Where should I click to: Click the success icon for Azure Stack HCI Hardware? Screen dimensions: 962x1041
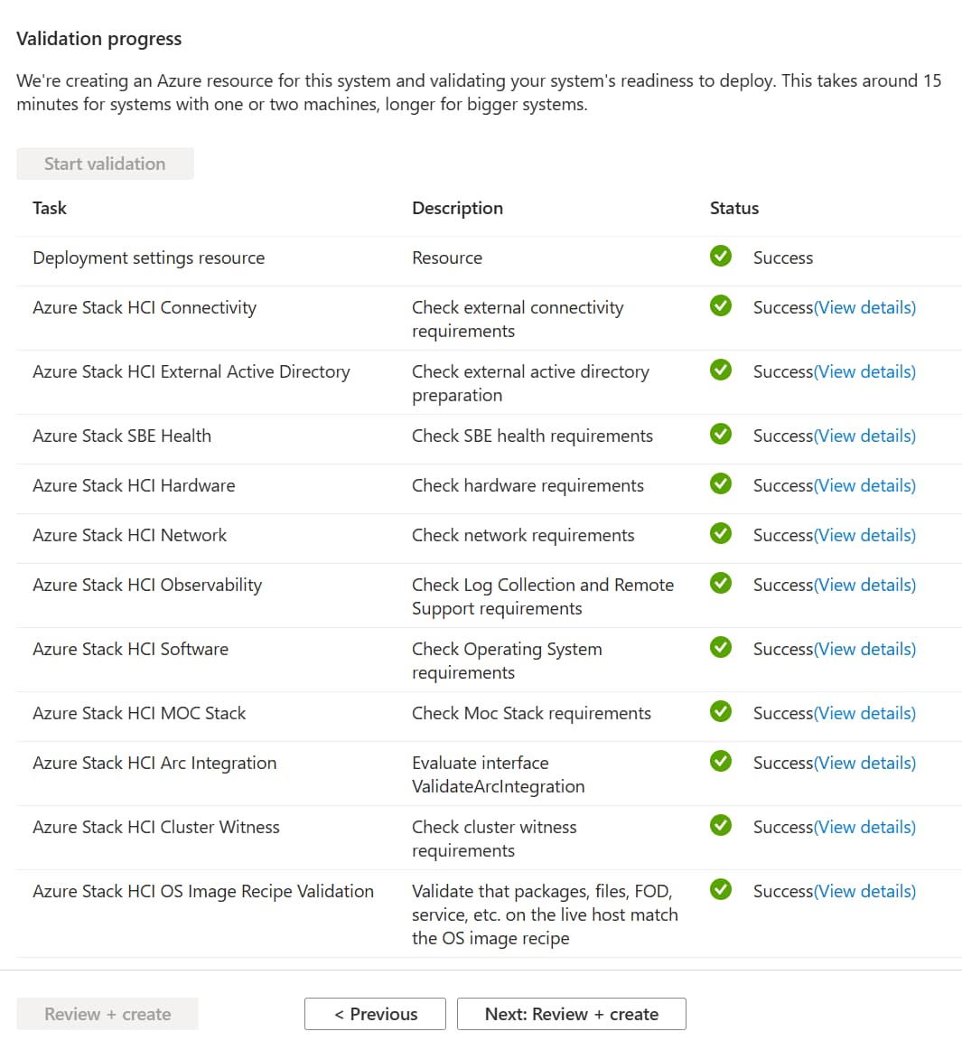pyautogui.click(x=721, y=483)
